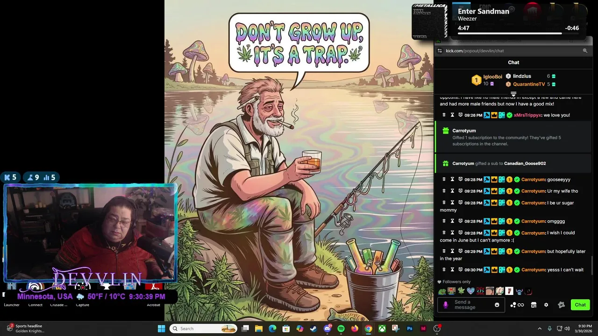The height and width of the screenshot is (336, 598).
Task: Open Task View on the taskbar
Action: point(245,329)
